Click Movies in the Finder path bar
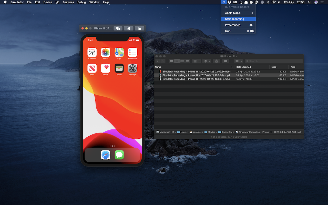 pos(210,132)
